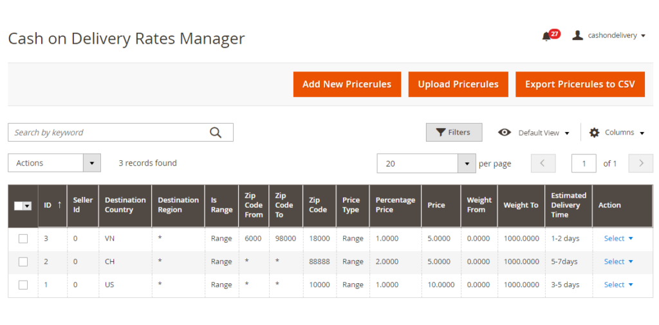Click the Default View eye icon
The image size is (659, 325).
tap(505, 133)
